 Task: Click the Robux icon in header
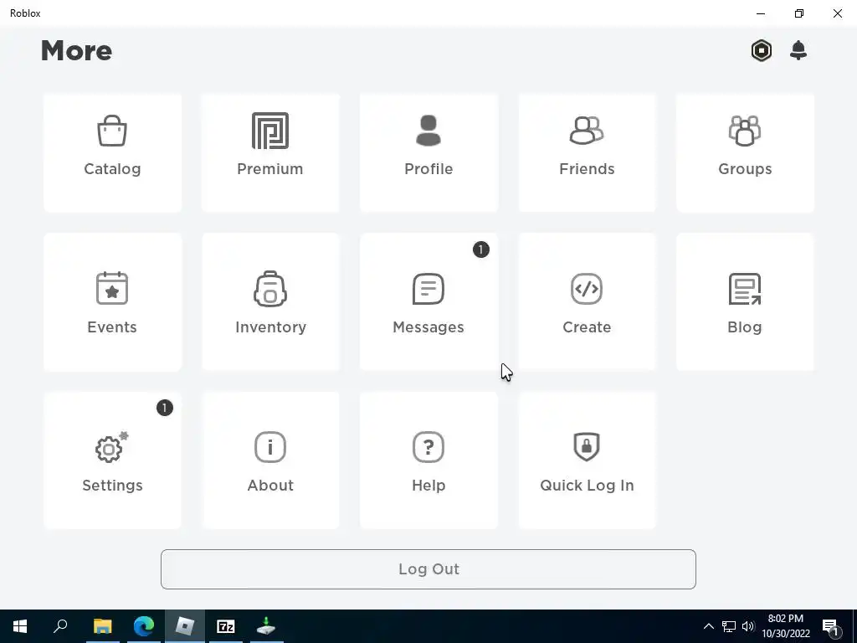pyautogui.click(x=762, y=50)
